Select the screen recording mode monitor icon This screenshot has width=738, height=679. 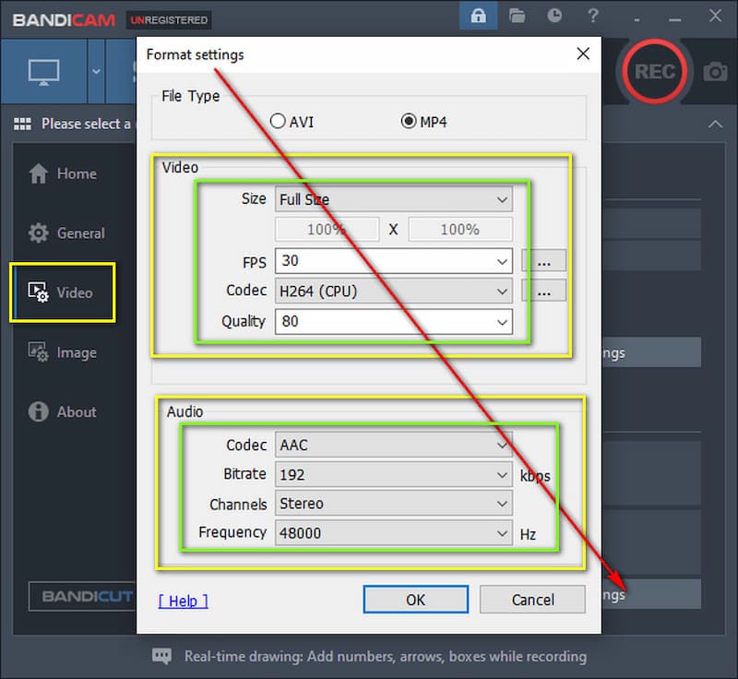click(x=43, y=72)
